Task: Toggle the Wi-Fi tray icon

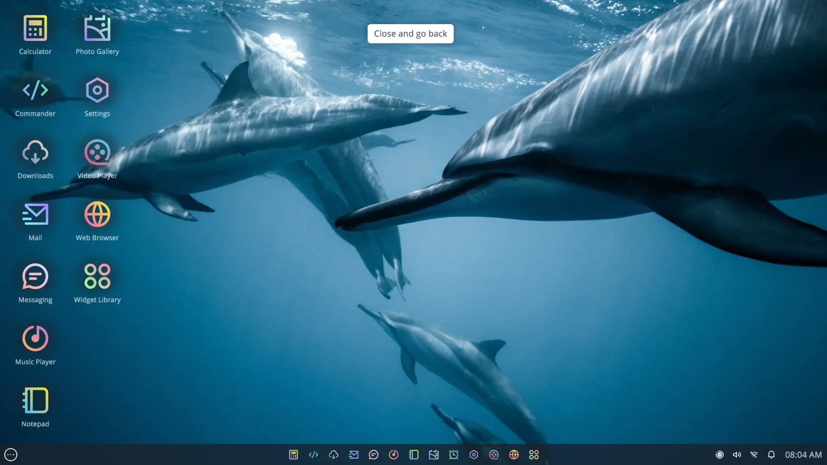Action: (x=754, y=455)
